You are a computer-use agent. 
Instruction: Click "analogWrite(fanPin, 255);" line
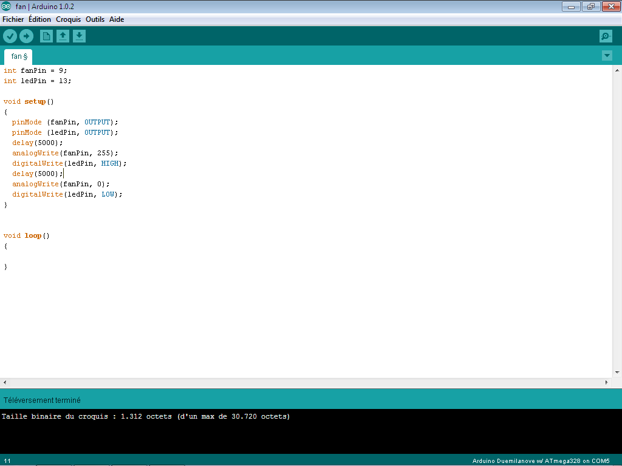(x=65, y=153)
